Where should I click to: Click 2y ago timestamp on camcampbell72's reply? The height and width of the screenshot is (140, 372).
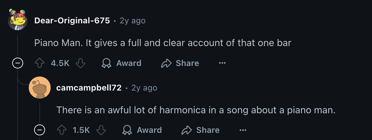[144, 88]
